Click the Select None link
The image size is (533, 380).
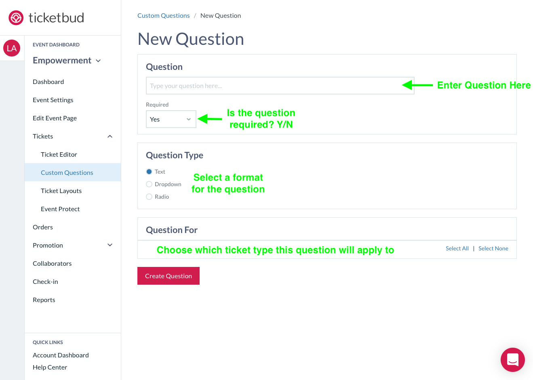493,248
